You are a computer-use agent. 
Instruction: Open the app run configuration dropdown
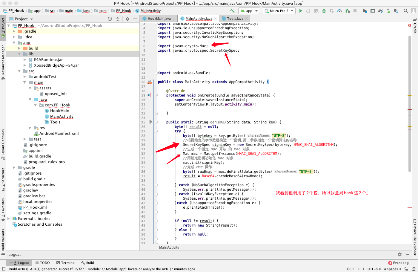[249, 11]
